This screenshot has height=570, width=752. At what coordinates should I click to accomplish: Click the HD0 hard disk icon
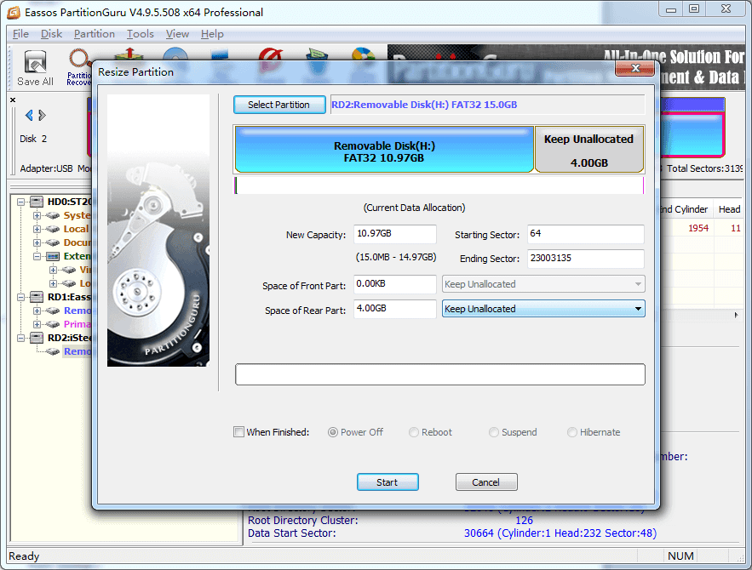tap(37, 202)
